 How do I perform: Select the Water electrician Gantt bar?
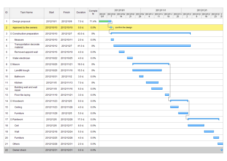tap(130, 58)
